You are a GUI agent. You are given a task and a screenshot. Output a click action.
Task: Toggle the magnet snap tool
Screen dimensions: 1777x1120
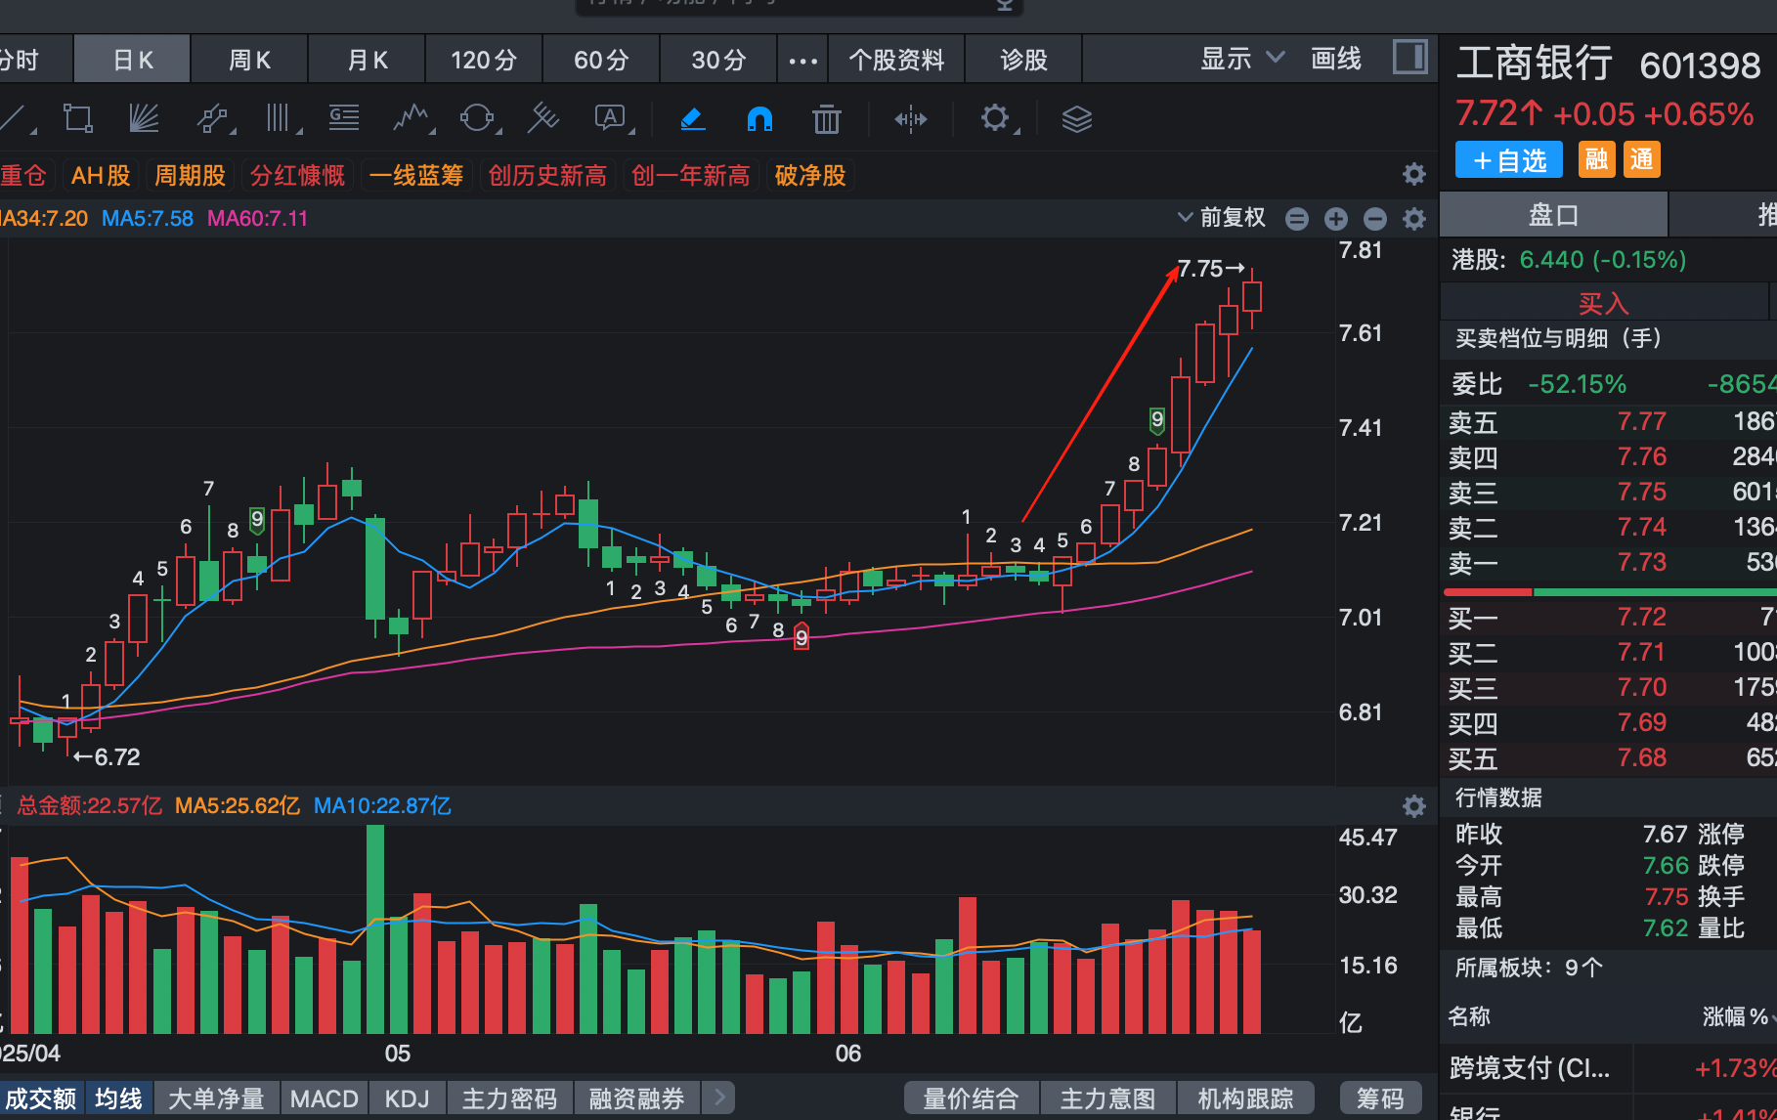point(759,118)
